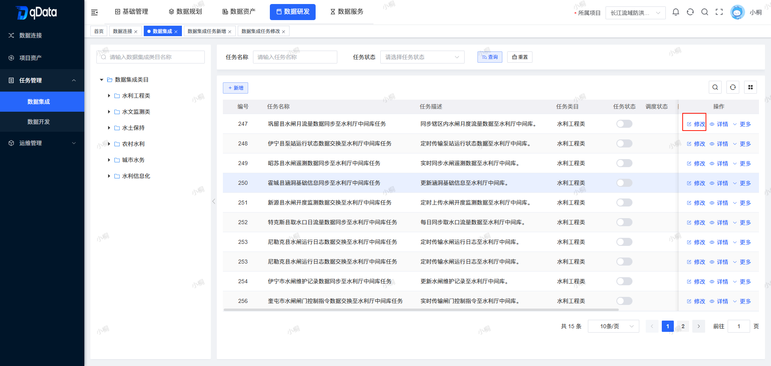Expand 水利信息化 tree node
The image size is (771, 366).
tap(109, 176)
